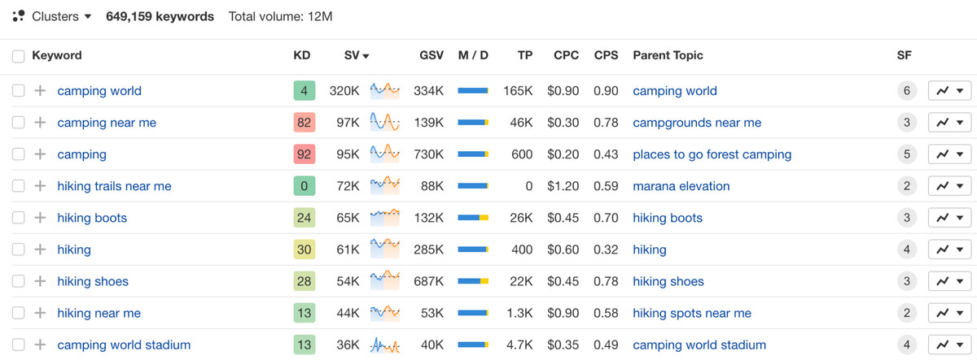Image resolution: width=977 pixels, height=360 pixels.
Task: Open trend dropdown button for hiking near me row
Action: click(x=949, y=313)
